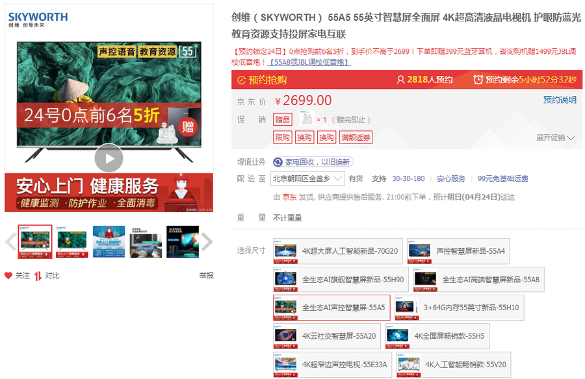
Task: Click the Skyworth brand logo
Action: [x=38, y=19]
